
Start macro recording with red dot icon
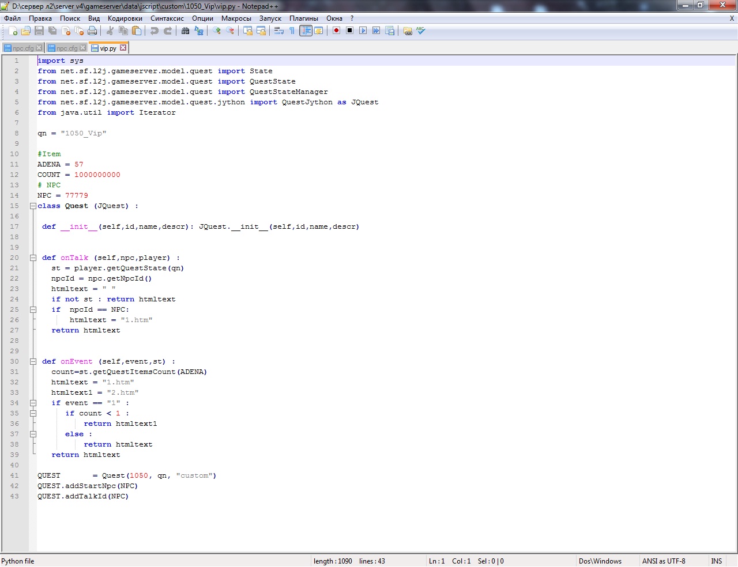336,31
